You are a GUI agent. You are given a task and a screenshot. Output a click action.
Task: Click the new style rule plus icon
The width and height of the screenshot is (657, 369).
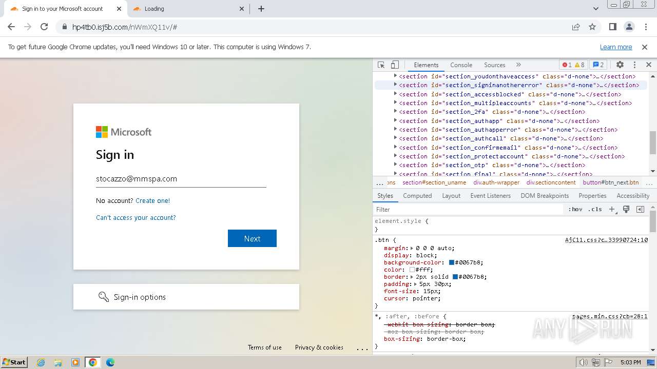(612, 209)
